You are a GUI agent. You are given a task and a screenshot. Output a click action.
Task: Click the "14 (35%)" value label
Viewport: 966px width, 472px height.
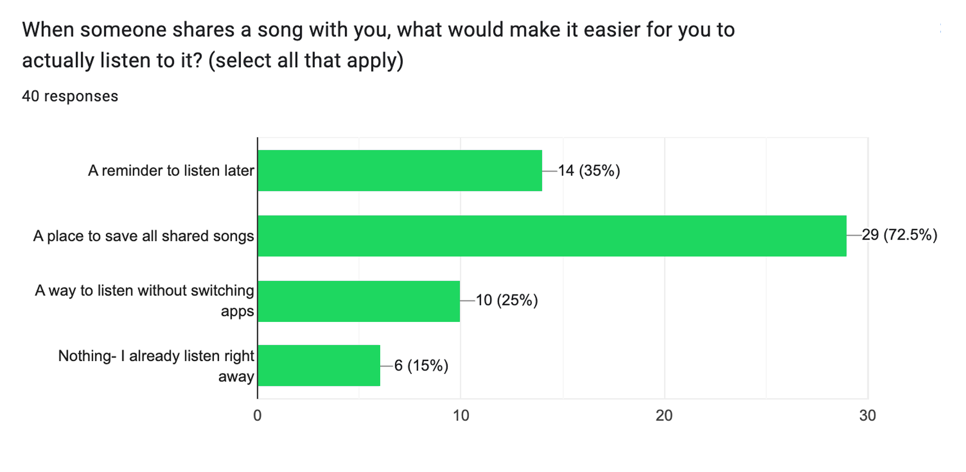tap(589, 171)
